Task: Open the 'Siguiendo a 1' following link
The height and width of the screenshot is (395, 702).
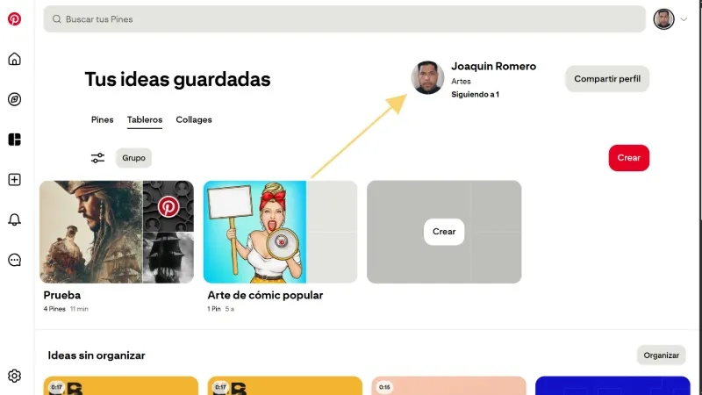Action: coord(475,95)
